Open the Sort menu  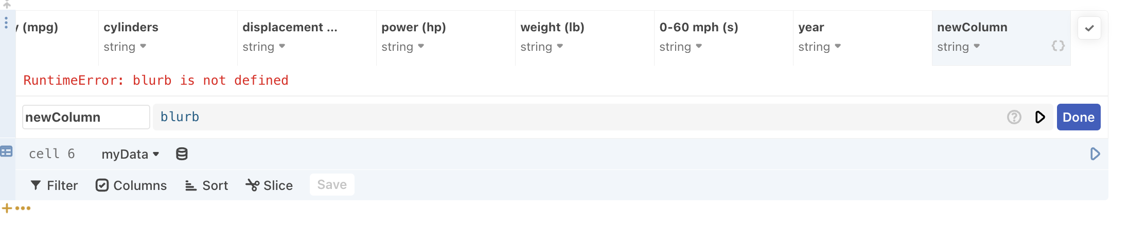[206, 185]
